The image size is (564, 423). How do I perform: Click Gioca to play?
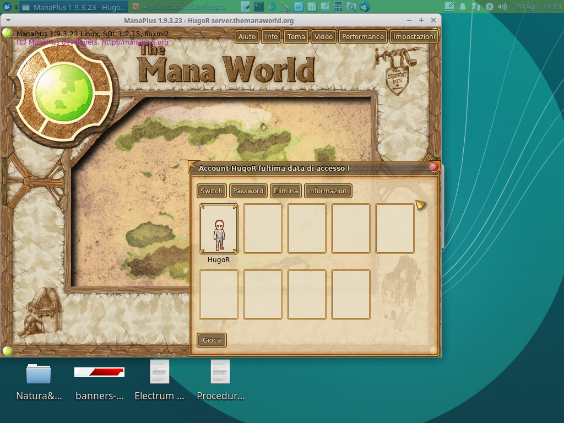211,340
